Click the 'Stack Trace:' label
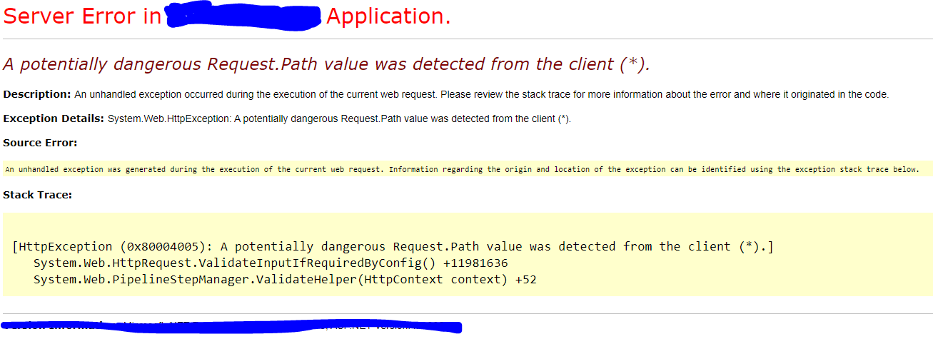This screenshot has height=349, width=933. pos(37,194)
